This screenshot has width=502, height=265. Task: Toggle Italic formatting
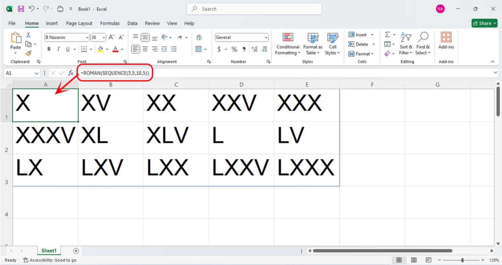[58, 49]
